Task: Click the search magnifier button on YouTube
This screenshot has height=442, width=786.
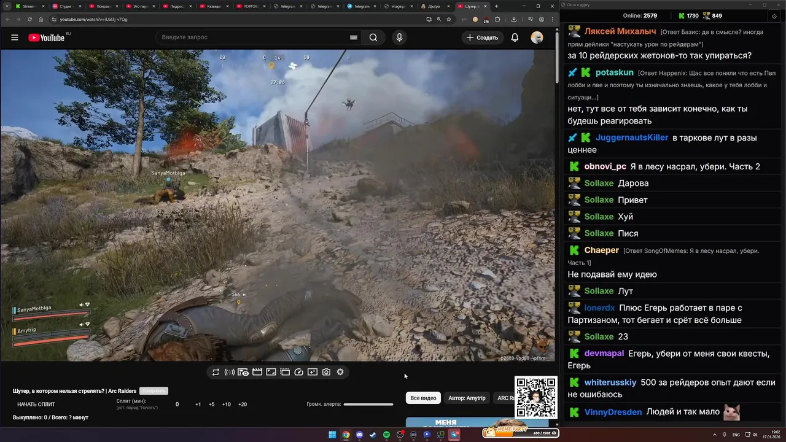Action: [373, 37]
